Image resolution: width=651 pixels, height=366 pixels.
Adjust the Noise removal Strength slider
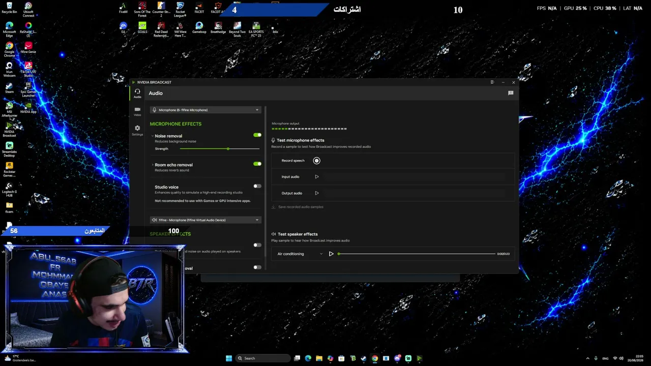coord(220,149)
